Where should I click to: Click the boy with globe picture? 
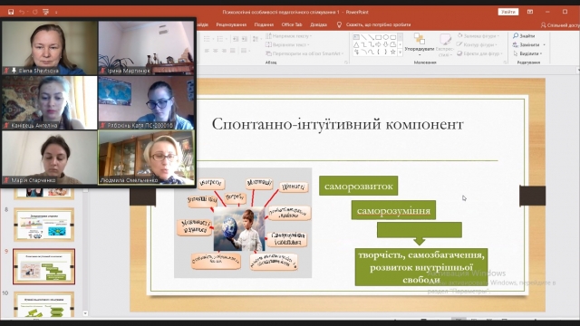(x=239, y=229)
